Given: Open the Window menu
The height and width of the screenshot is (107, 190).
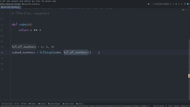Looking at the screenshot, I should (48, 1).
